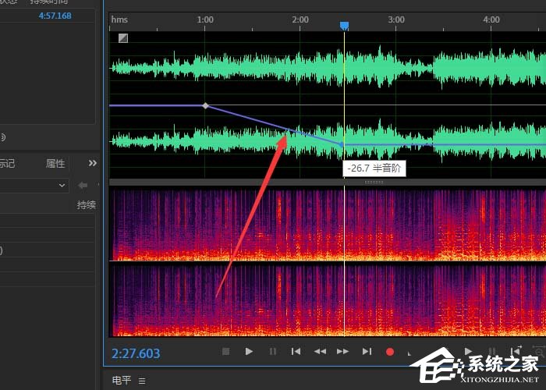Click the fade-in handle square on the waveform

123,38
